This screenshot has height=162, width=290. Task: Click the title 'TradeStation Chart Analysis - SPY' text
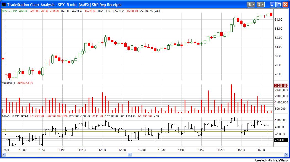tap(36, 5)
